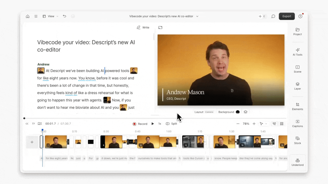Click the layers stack icon below video
Viewport: 328px width, 184px height.
pos(245,112)
